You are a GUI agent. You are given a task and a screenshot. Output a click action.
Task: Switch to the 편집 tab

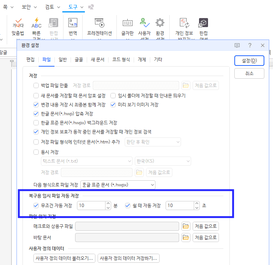point(30,60)
